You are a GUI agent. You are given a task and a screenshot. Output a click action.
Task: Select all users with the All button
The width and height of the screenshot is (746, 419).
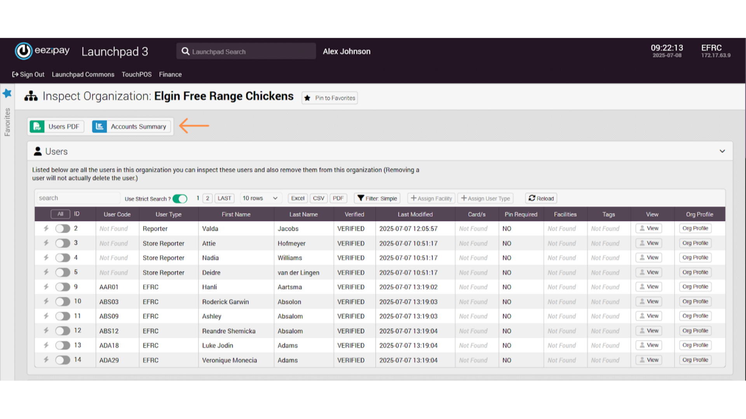point(60,214)
